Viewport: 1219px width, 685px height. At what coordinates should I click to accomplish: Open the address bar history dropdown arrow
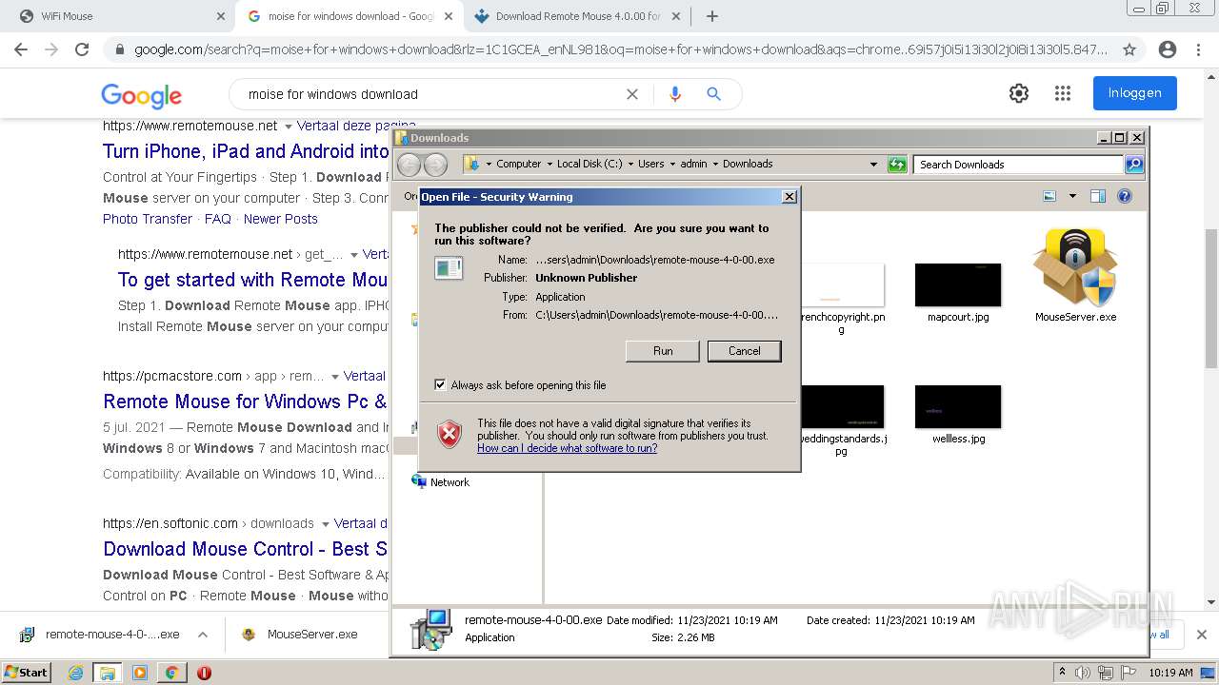pos(873,165)
